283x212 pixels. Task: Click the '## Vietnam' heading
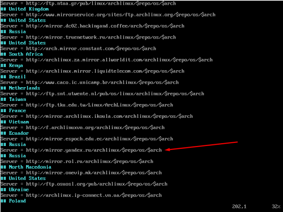15,122
